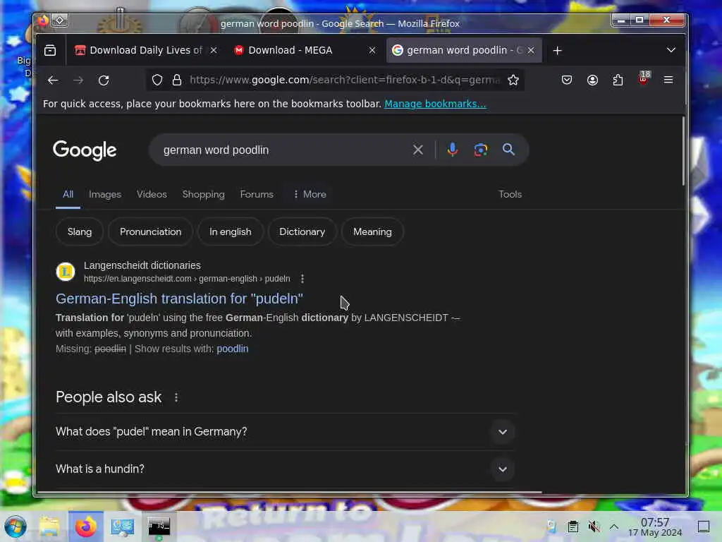Close the Download Daily Lives tab

[x=214, y=50]
